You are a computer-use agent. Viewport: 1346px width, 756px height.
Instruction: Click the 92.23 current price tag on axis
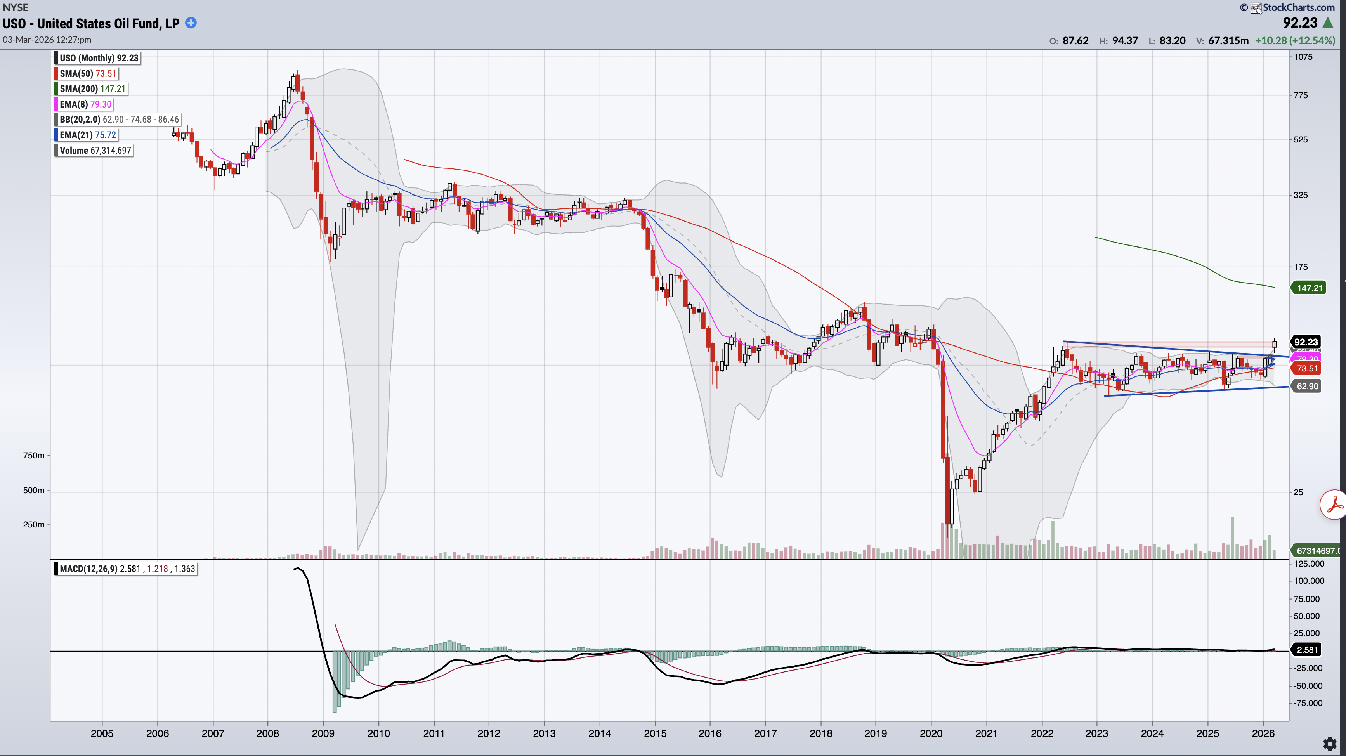pyautogui.click(x=1306, y=342)
